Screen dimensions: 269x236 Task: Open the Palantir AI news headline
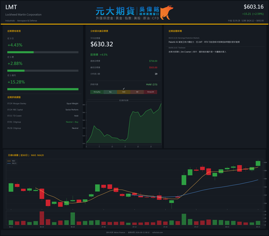(x=204, y=42)
